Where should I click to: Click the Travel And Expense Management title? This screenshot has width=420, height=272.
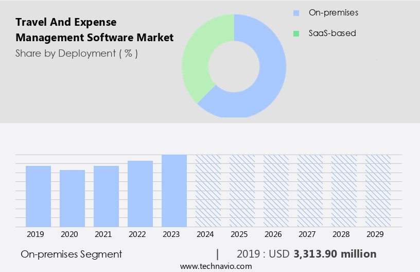click(94, 30)
